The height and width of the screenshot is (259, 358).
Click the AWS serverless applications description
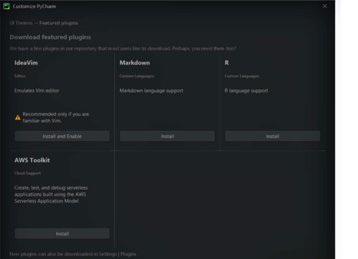[51, 194]
